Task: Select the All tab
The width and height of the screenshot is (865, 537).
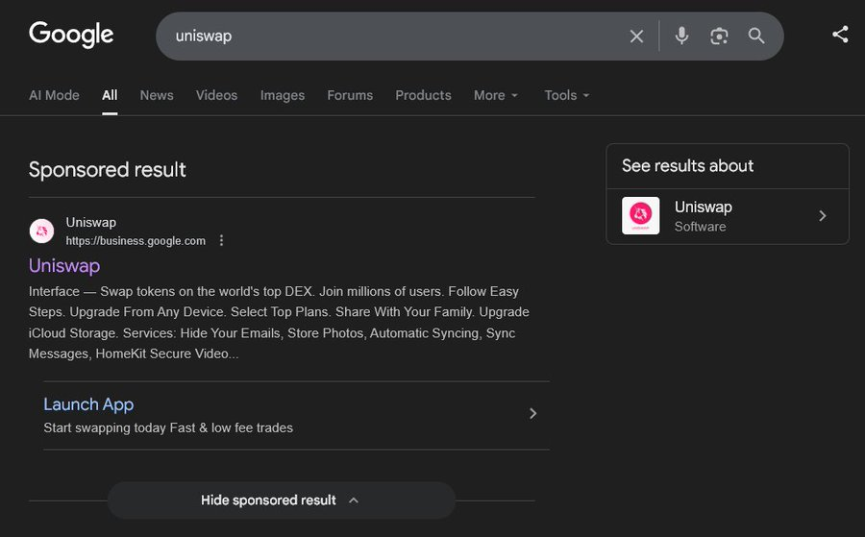Action: [110, 95]
